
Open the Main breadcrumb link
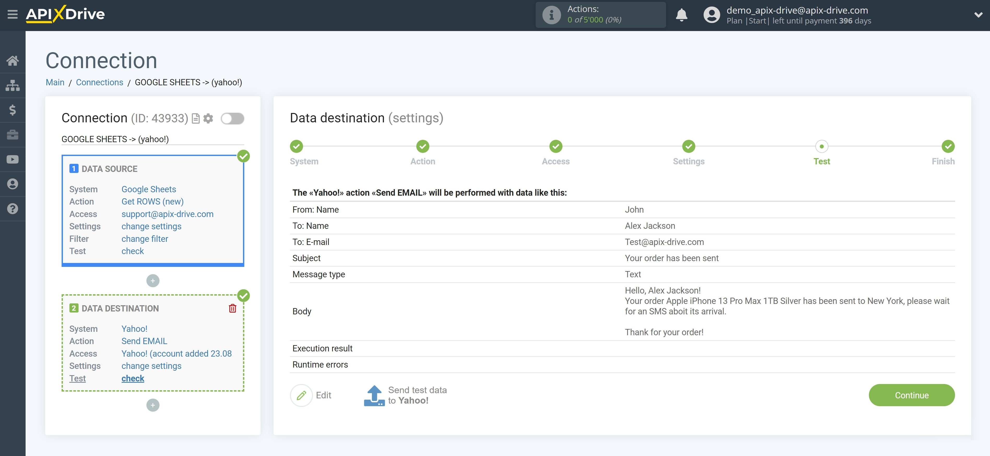click(55, 82)
